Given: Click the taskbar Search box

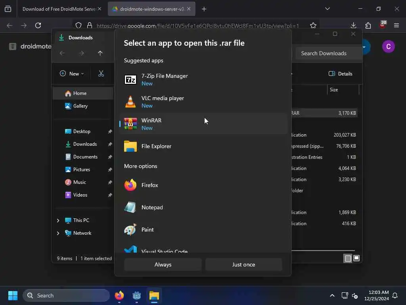Looking at the screenshot, I should click(x=66, y=295).
